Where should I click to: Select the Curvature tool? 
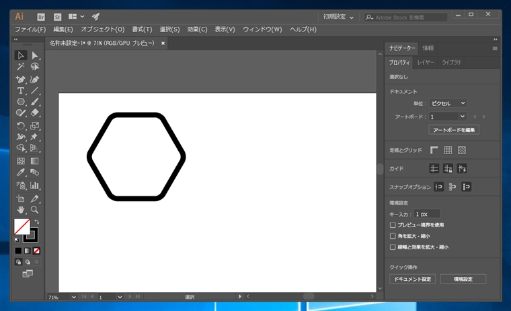tap(34, 80)
